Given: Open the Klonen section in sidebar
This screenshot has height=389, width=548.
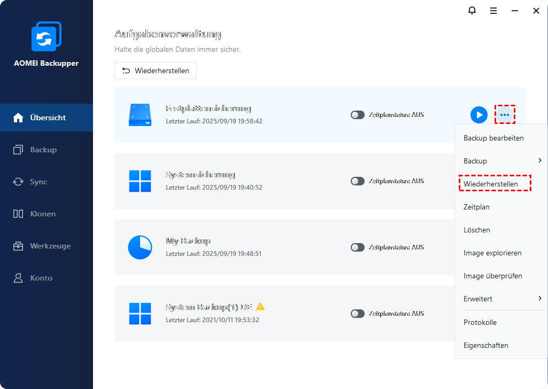Looking at the screenshot, I should tap(43, 214).
